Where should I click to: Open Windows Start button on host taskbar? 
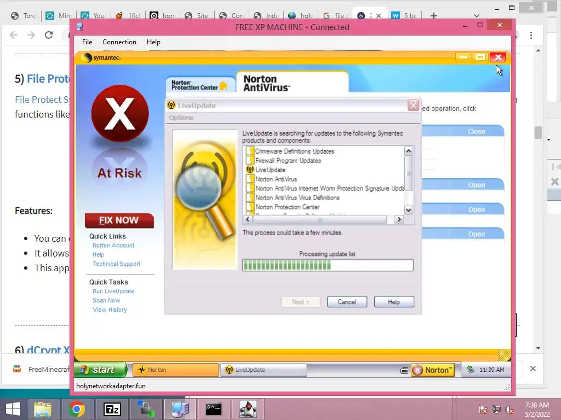click(x=13, y=409)
